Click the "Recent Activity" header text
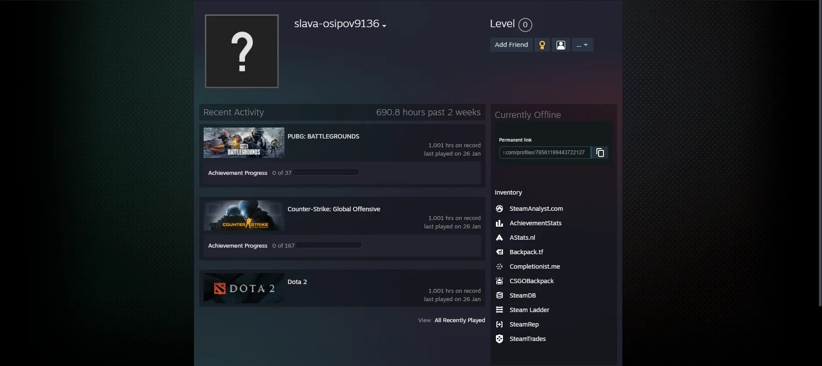The height and width of the screenshot is (366, 822). click(233, 112)
